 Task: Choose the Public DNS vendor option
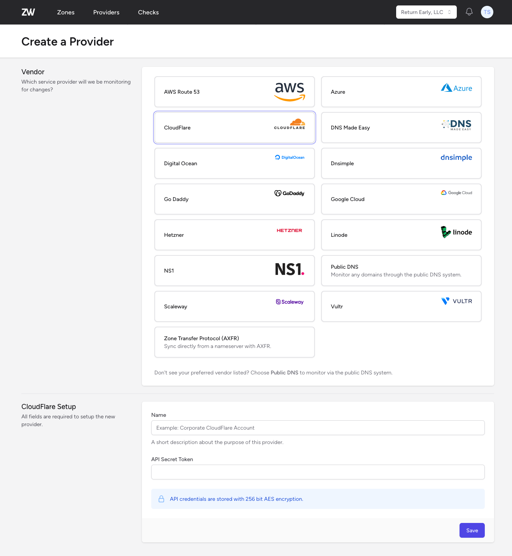(401, 270)
